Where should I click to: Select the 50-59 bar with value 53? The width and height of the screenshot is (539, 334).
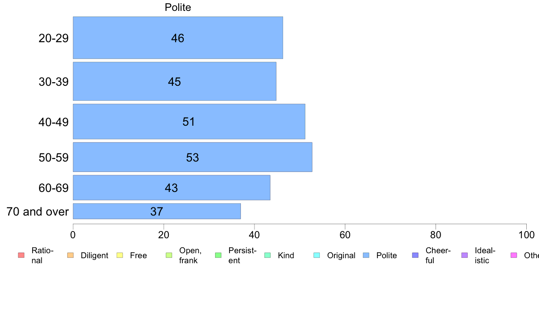[x=192, y=157]
